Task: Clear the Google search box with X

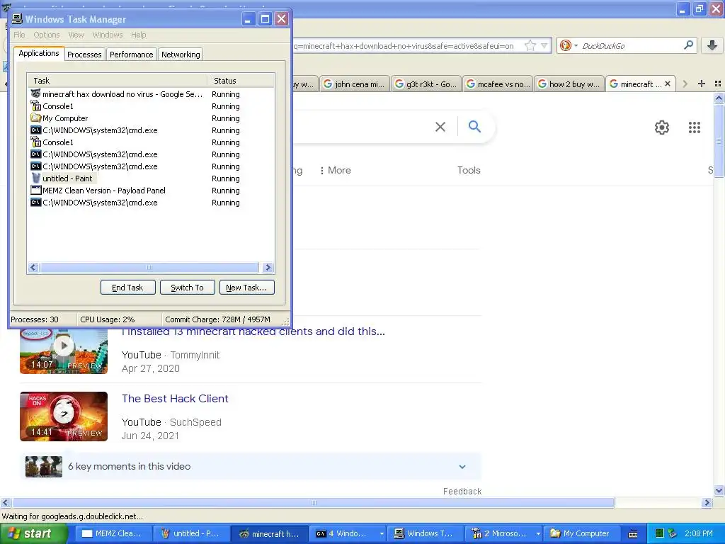Action: point(440,127)
